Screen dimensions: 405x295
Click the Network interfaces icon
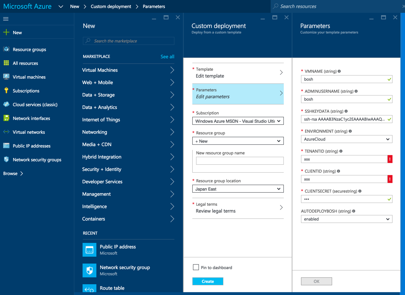[x=6, y=118]
